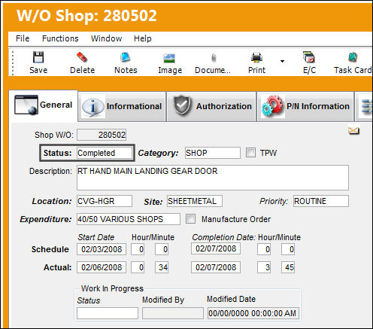Viewport: 373px width, 329px height.
Task: Click the Site field SHEETMETAL
Action: click(195, 201)
